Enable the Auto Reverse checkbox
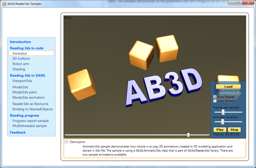 click(215, 101)
